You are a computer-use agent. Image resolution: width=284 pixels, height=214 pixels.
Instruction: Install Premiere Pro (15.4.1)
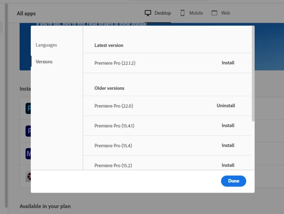228,125
